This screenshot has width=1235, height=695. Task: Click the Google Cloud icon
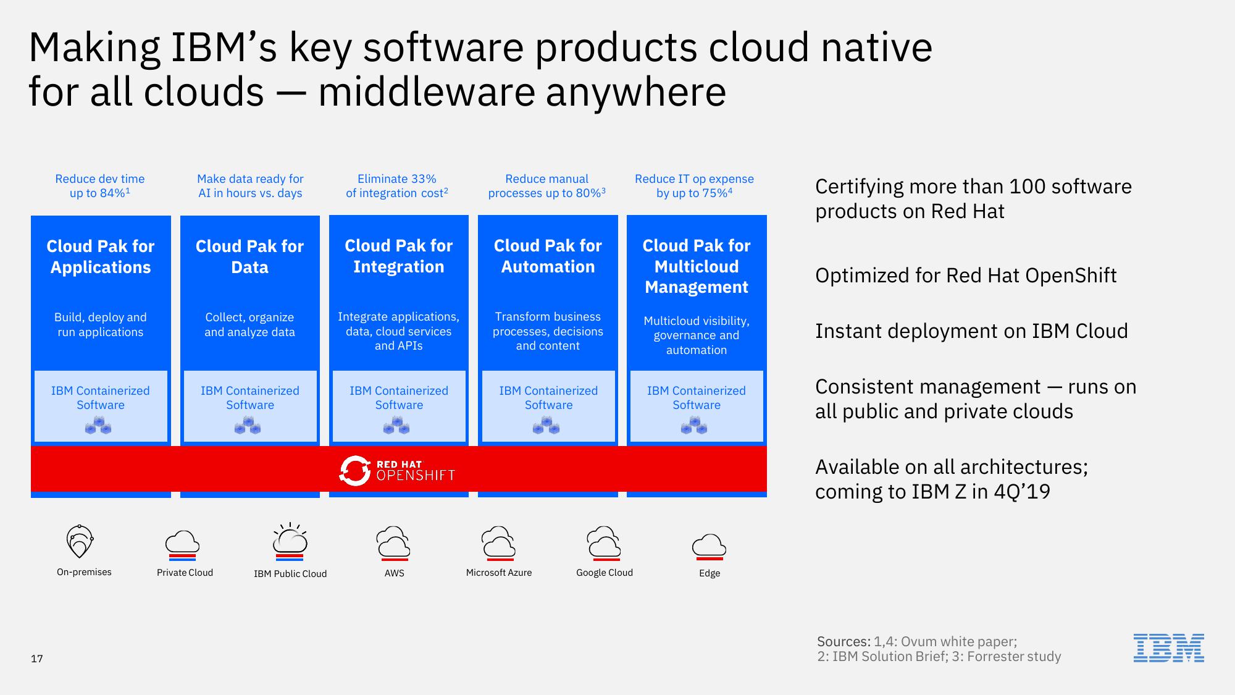tap(604, 543)
